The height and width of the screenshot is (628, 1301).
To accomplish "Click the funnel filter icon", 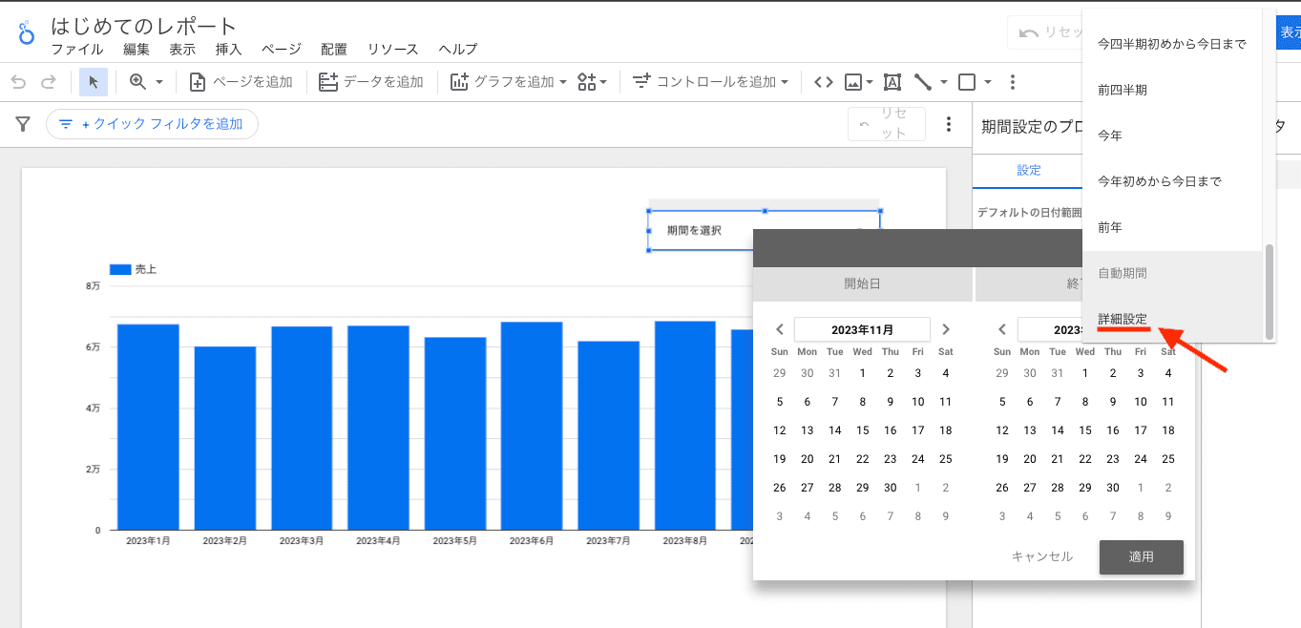I will pyautogui.click(x=23, y=124).
